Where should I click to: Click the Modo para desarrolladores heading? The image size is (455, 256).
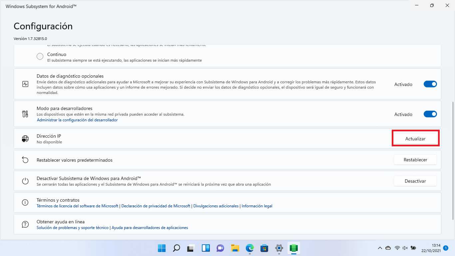64,108
